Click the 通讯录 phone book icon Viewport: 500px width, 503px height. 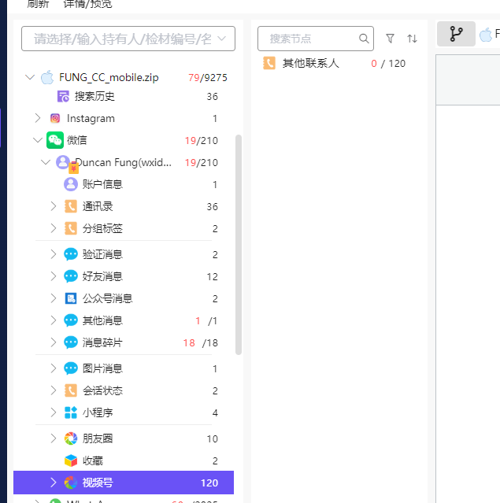[x=71, y=206]
